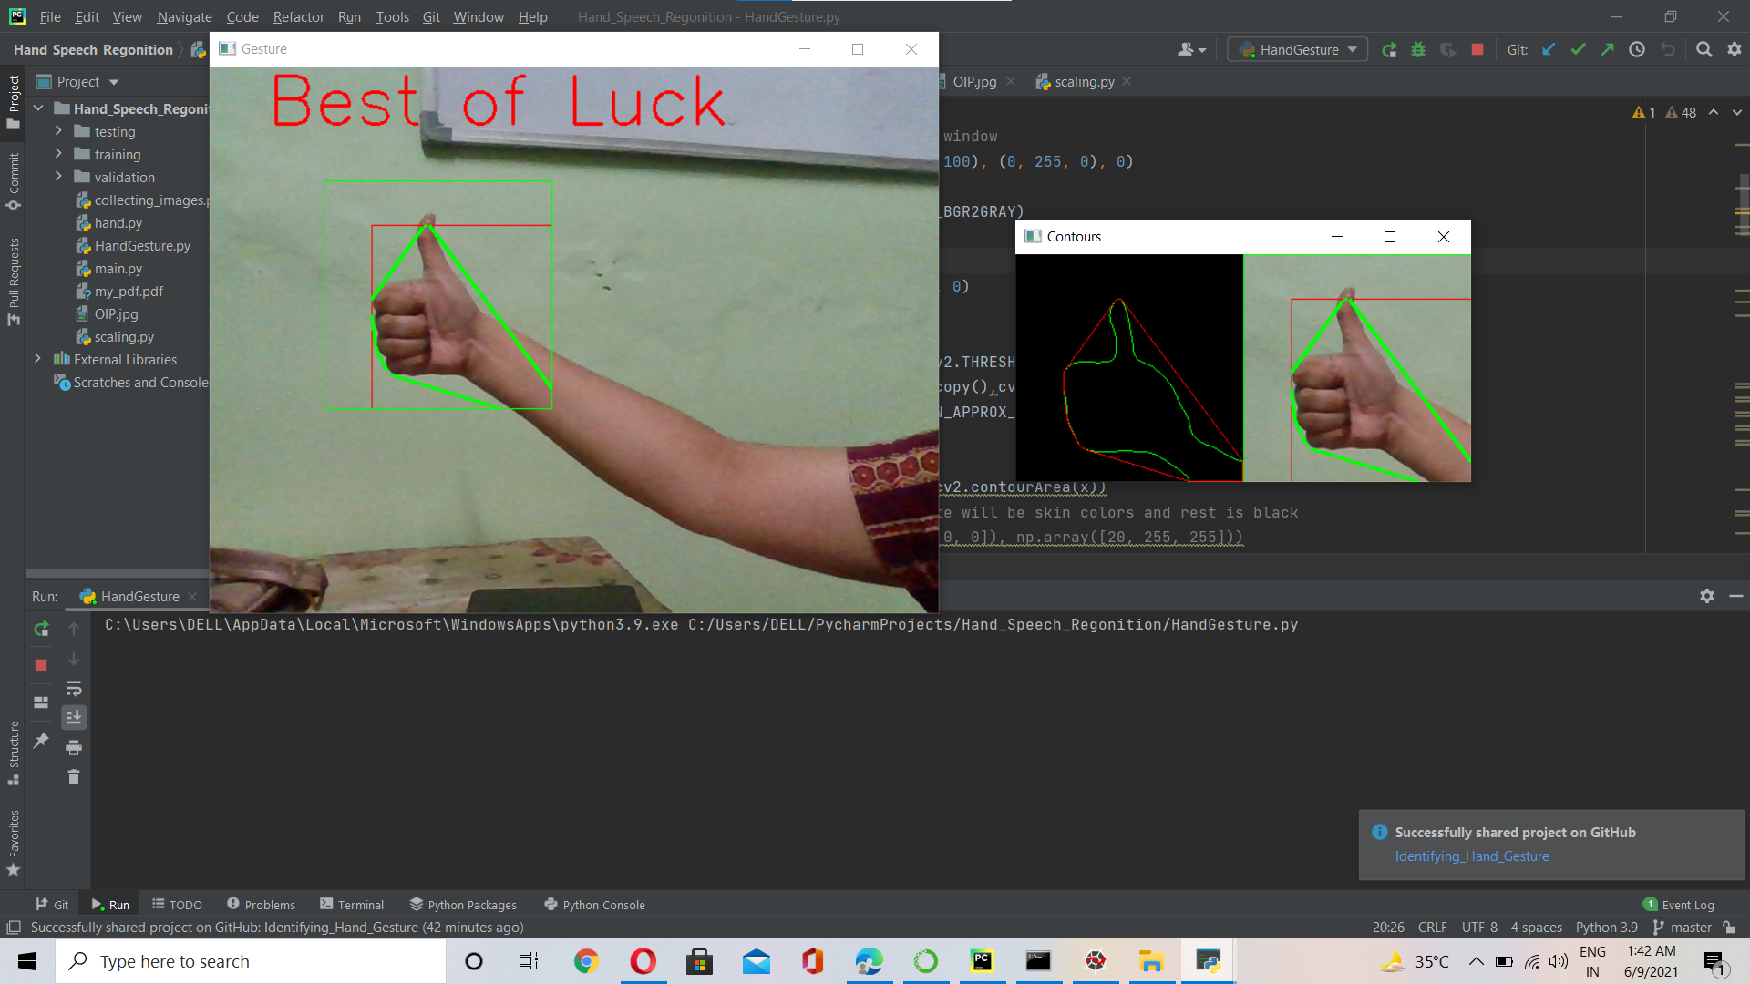Clear console output with the trash icon
1750x984 pixels.
pyautogui.click(x=74, y=777)
